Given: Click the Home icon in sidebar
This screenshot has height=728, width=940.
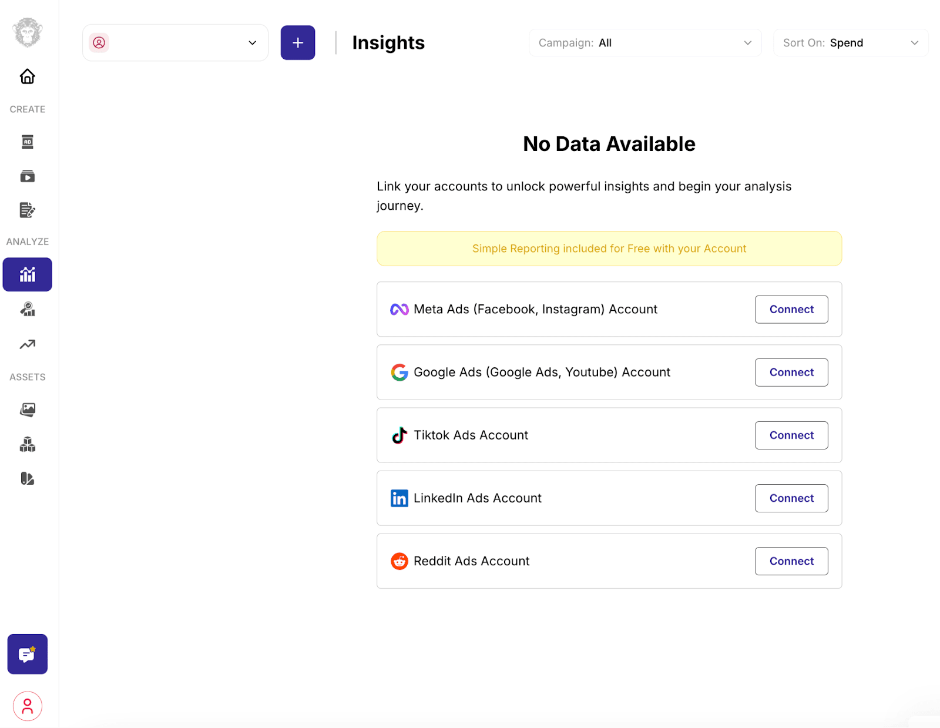Looking at the screenshot, I should point(27,76).
